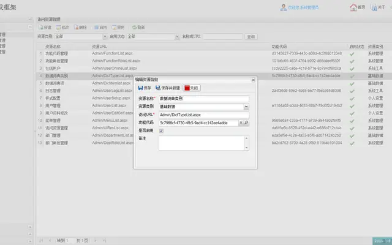Screen dimensions: 392x245
Task: Click the 转到 page number input
Action: tap(70, 241)
